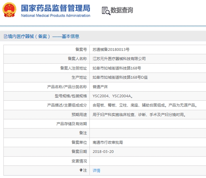Click the description starting with 由背板、臀板
This screenshot has height=178, width=206.
(x=145, y=105)
